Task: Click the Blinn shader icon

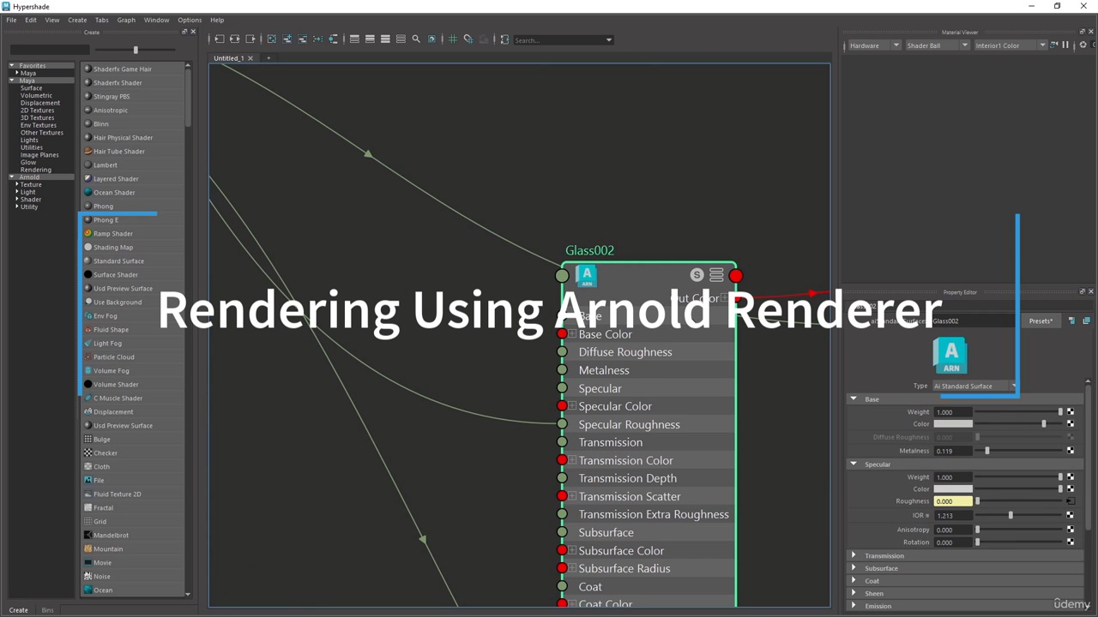Action: (87, 123)
